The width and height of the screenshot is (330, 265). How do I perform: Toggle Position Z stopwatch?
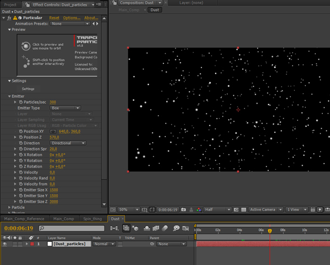click(21, 137)
